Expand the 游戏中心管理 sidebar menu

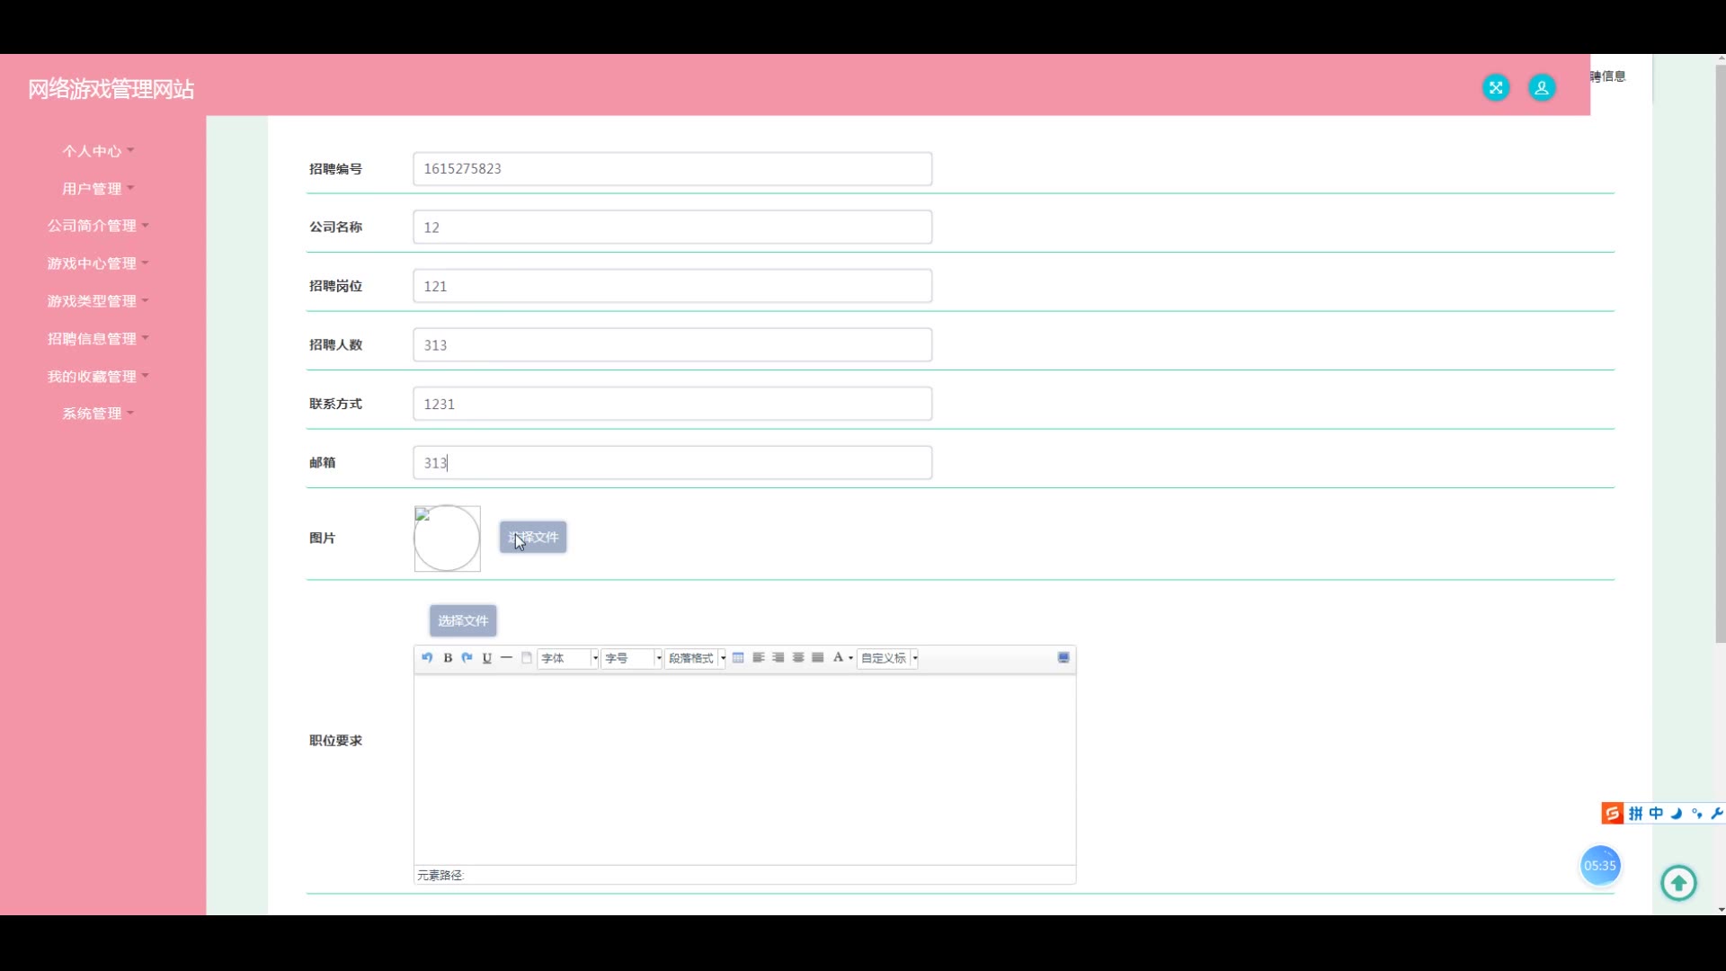[98, 263]
